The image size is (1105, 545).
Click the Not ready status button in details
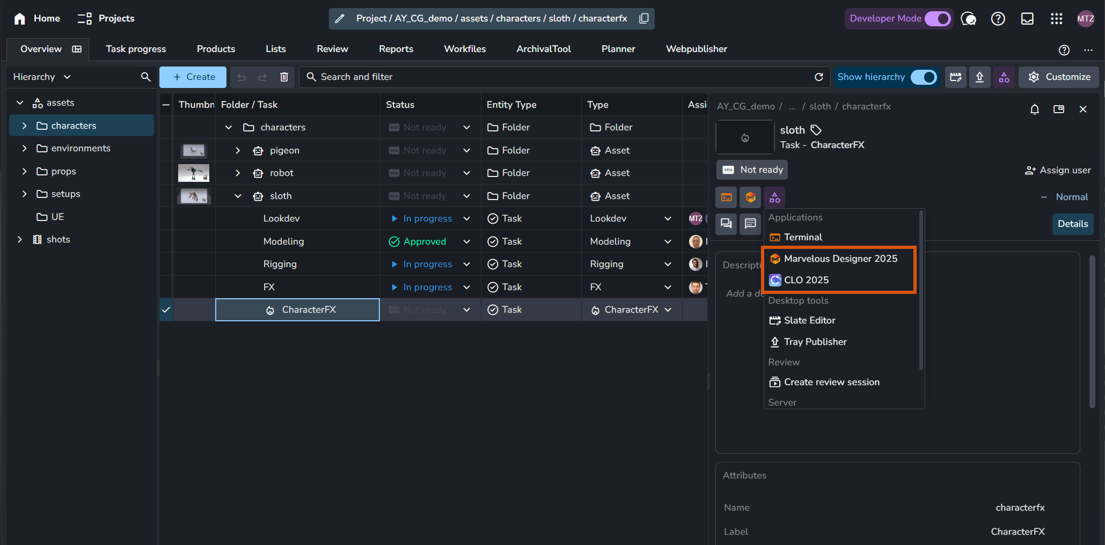(x=752, y=170)
